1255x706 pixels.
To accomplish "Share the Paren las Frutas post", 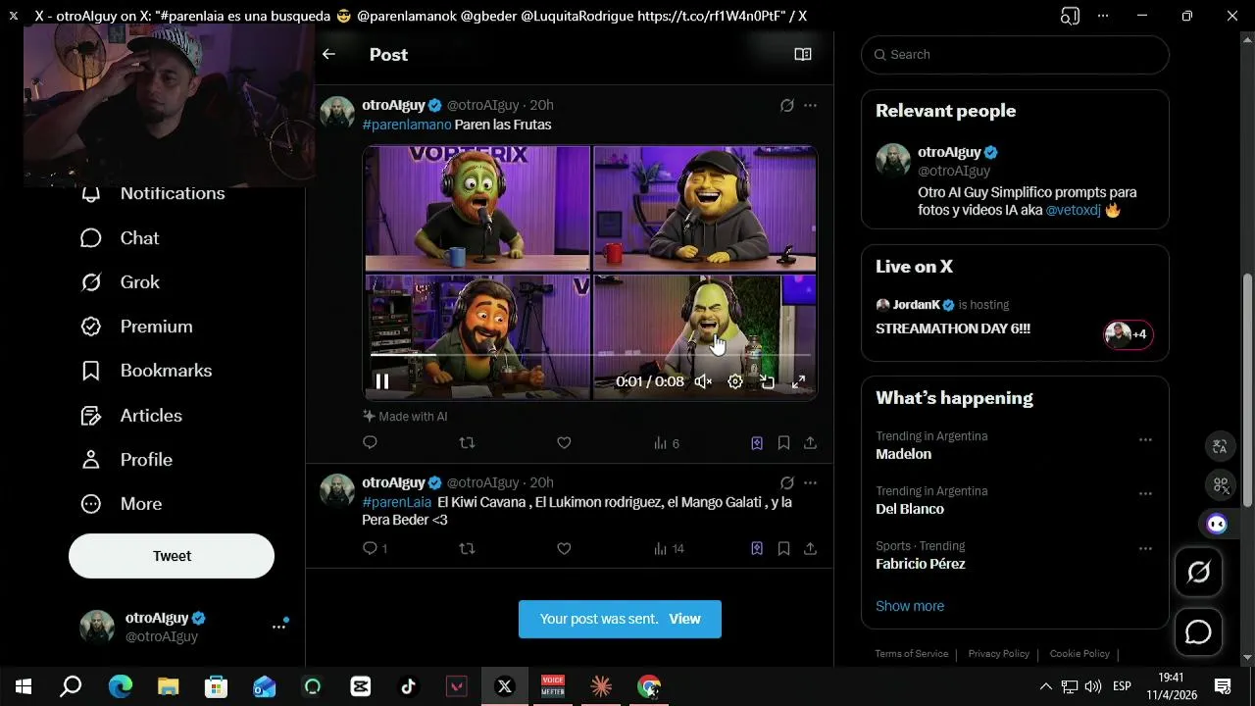I will click(x=810, y=443).
